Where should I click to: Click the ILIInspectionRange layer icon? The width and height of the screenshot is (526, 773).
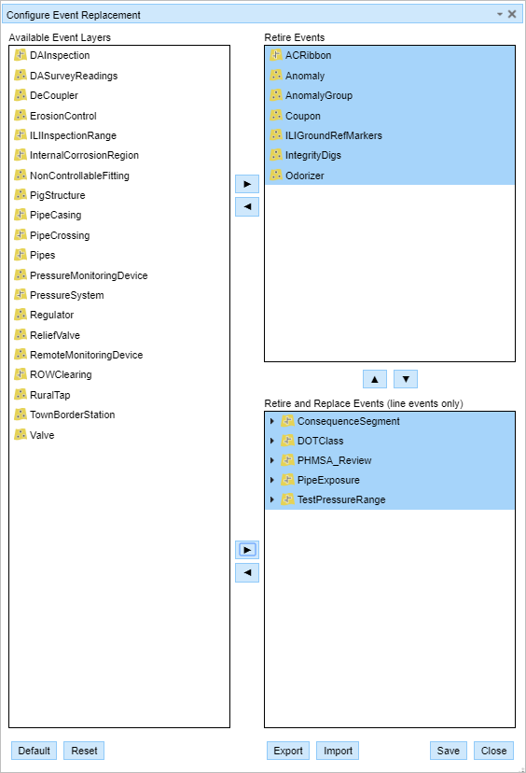coord(21,134)
